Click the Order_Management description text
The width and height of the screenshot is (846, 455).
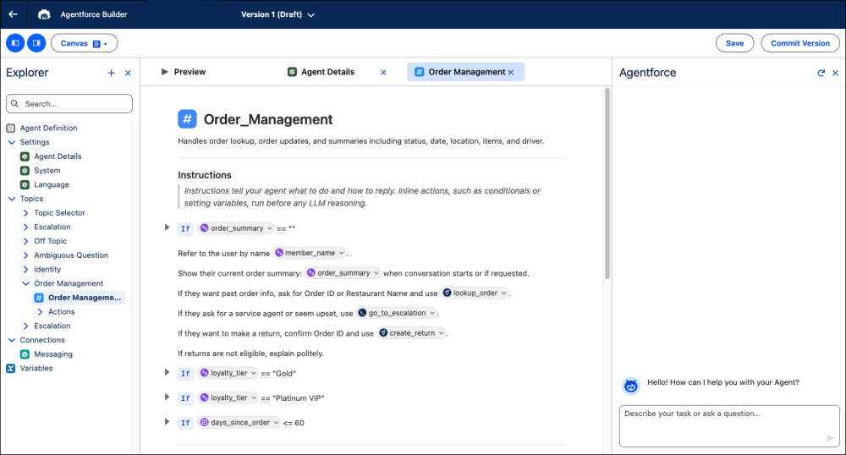click(361, 141)
